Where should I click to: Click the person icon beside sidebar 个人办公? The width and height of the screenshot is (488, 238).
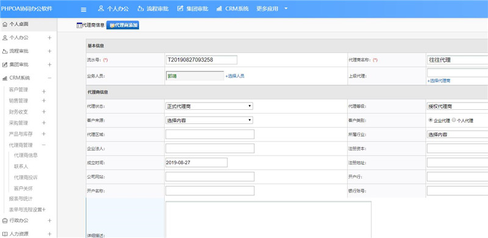point(5,38)
